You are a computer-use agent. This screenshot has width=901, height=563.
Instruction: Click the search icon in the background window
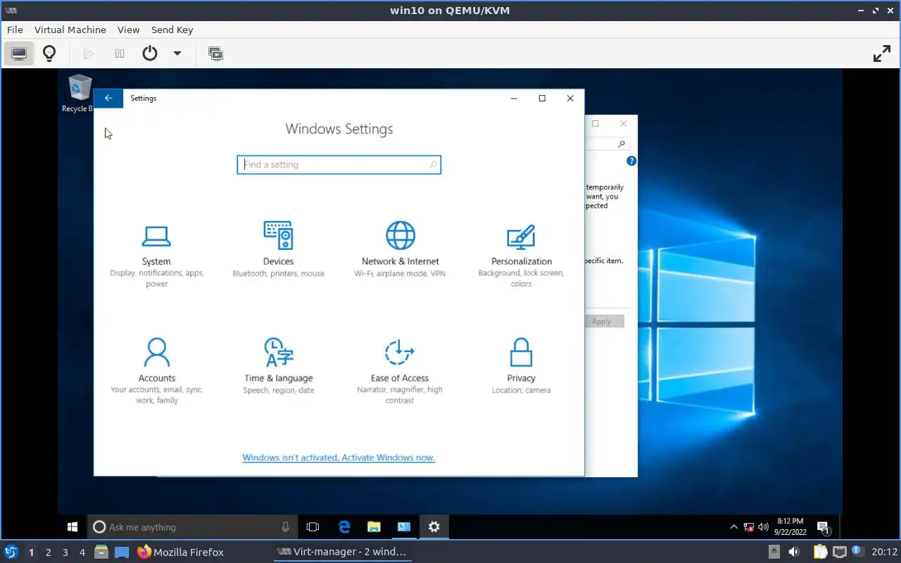(x=621, y=144)
